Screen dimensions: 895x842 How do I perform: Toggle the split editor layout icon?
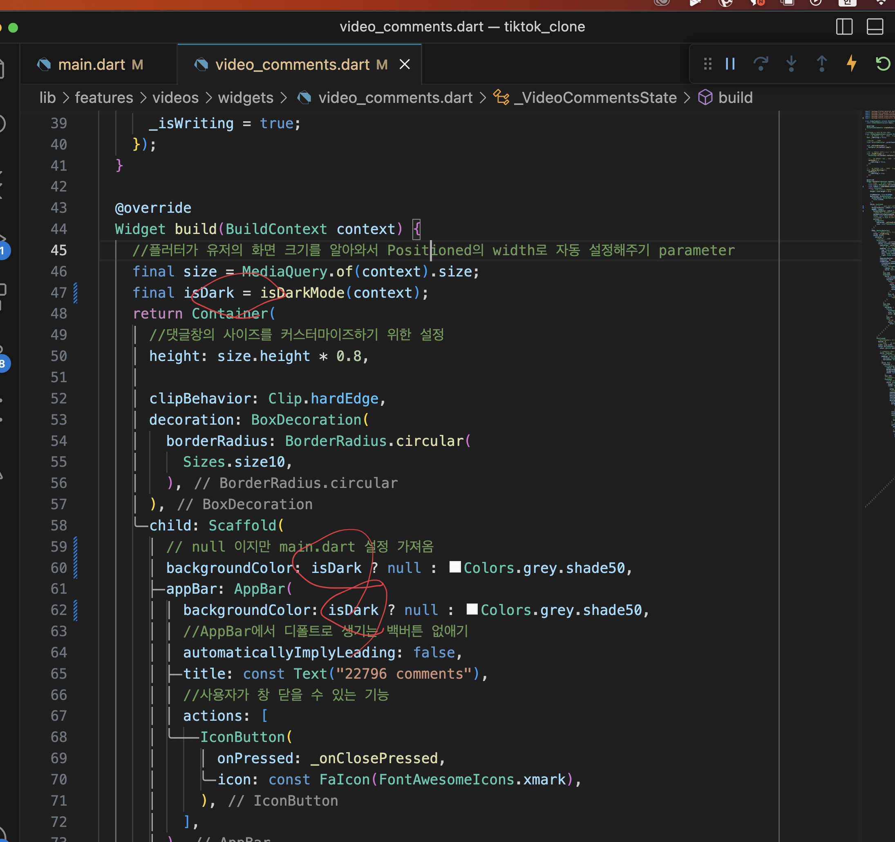coord(844,27)
